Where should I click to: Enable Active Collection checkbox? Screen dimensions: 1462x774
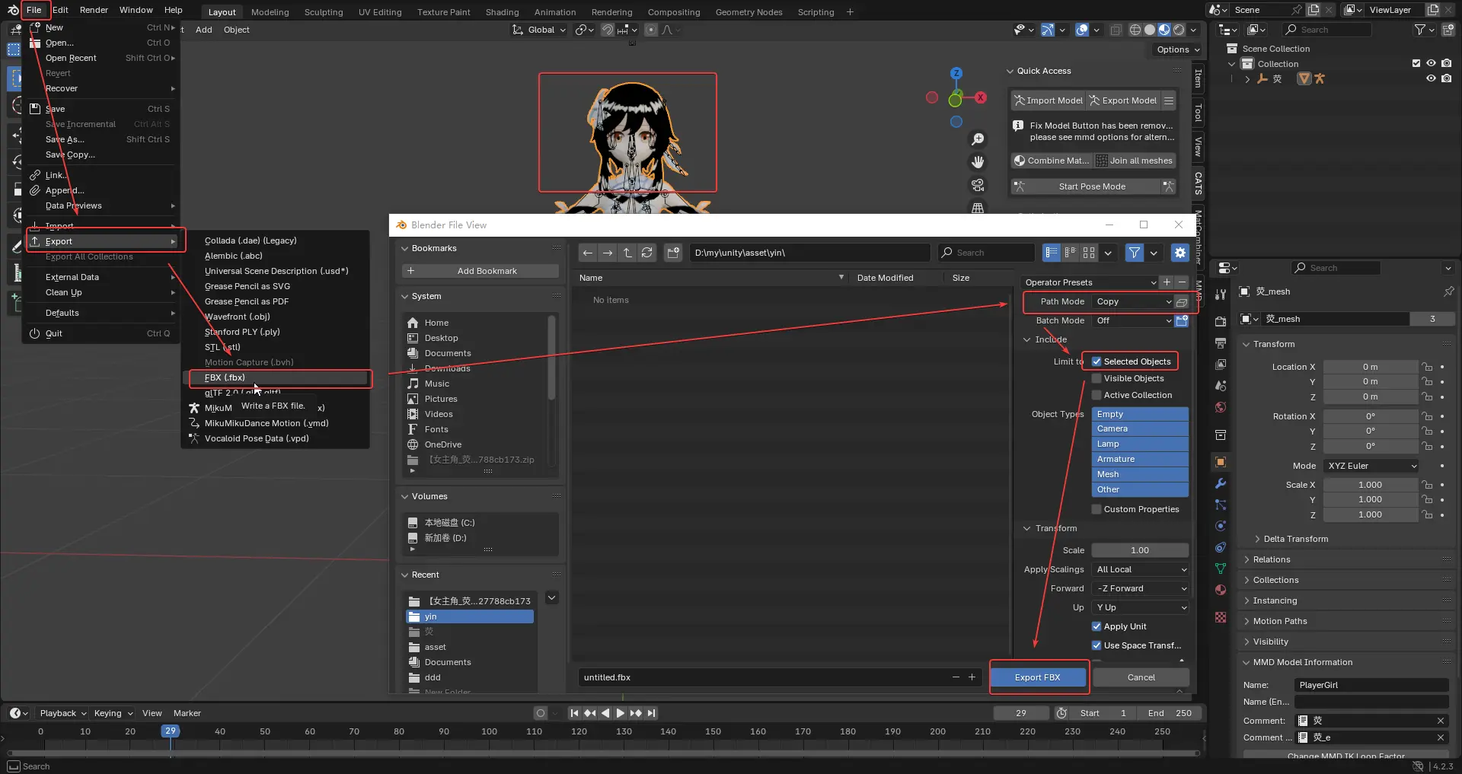point(1096,395)
